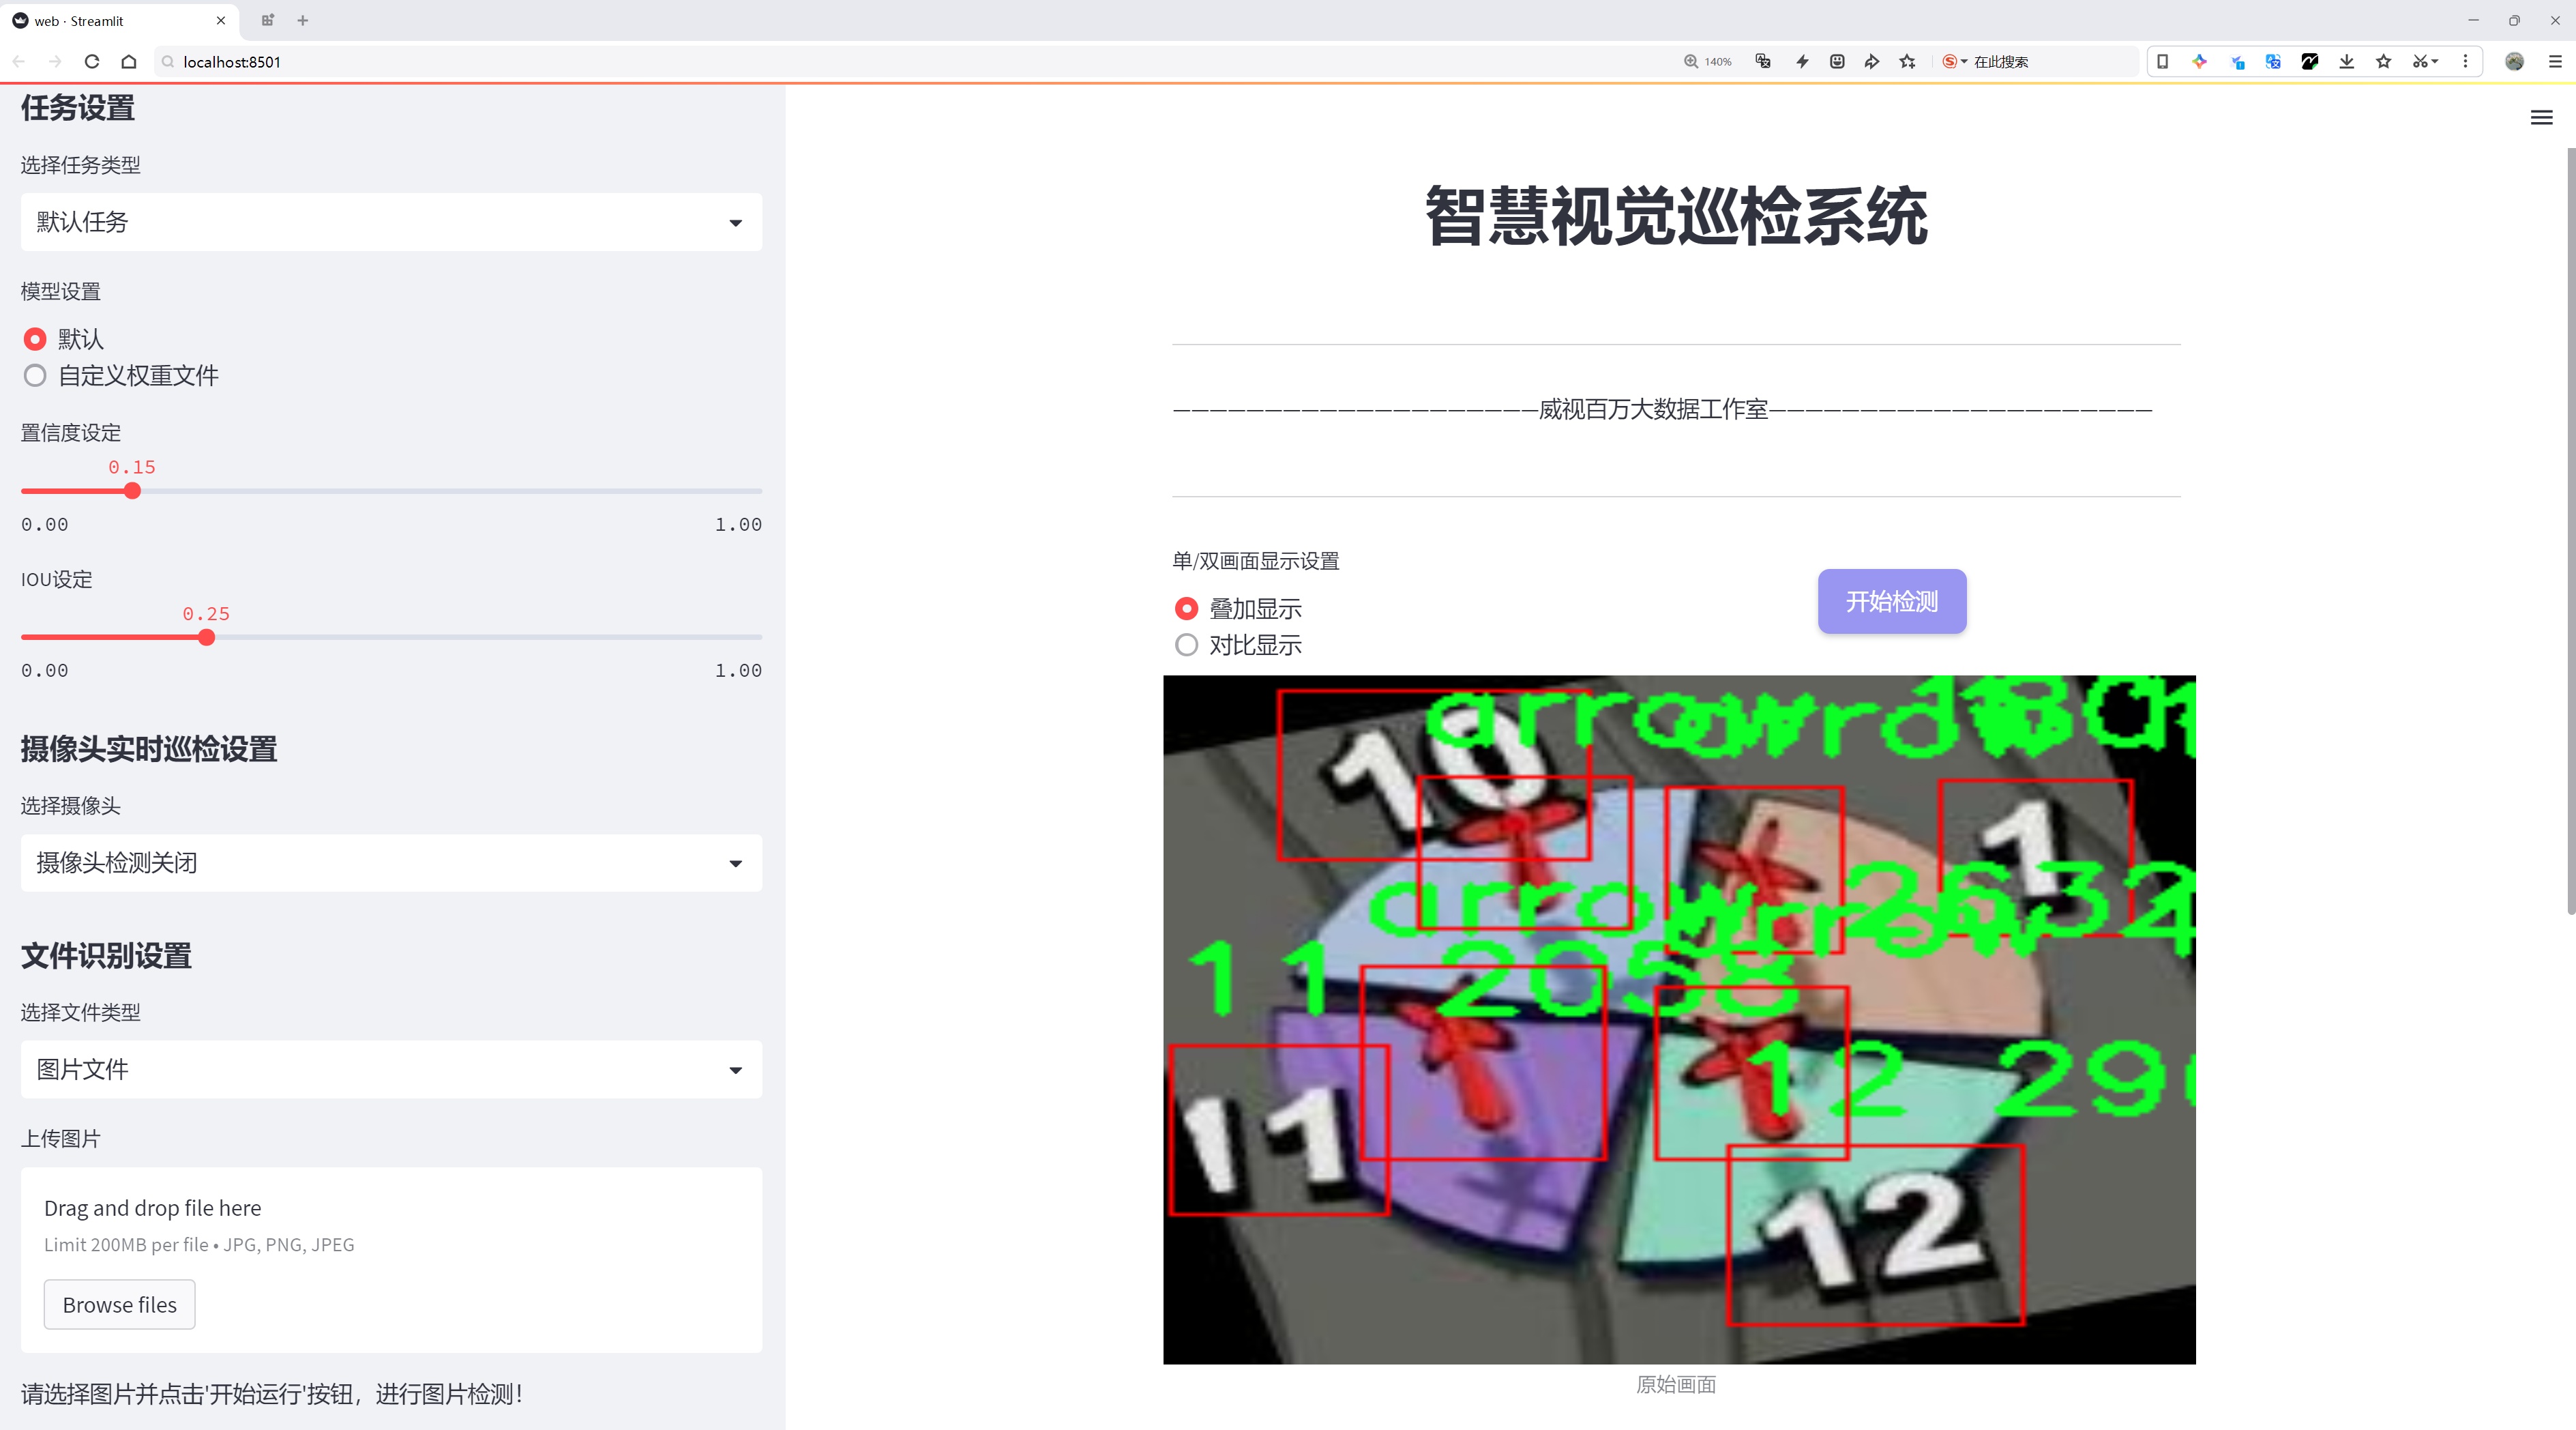Click the 智慧视觉巡检系统 title
Image resolution: width=2576 pixels, height=1430 pixels.
tap(1676, 216)
